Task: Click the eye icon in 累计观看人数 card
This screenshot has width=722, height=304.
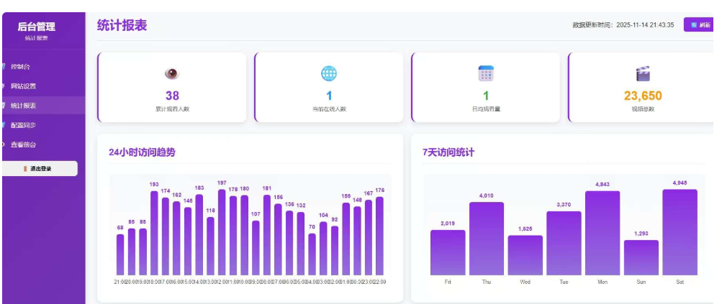Action: coord(172,73)
